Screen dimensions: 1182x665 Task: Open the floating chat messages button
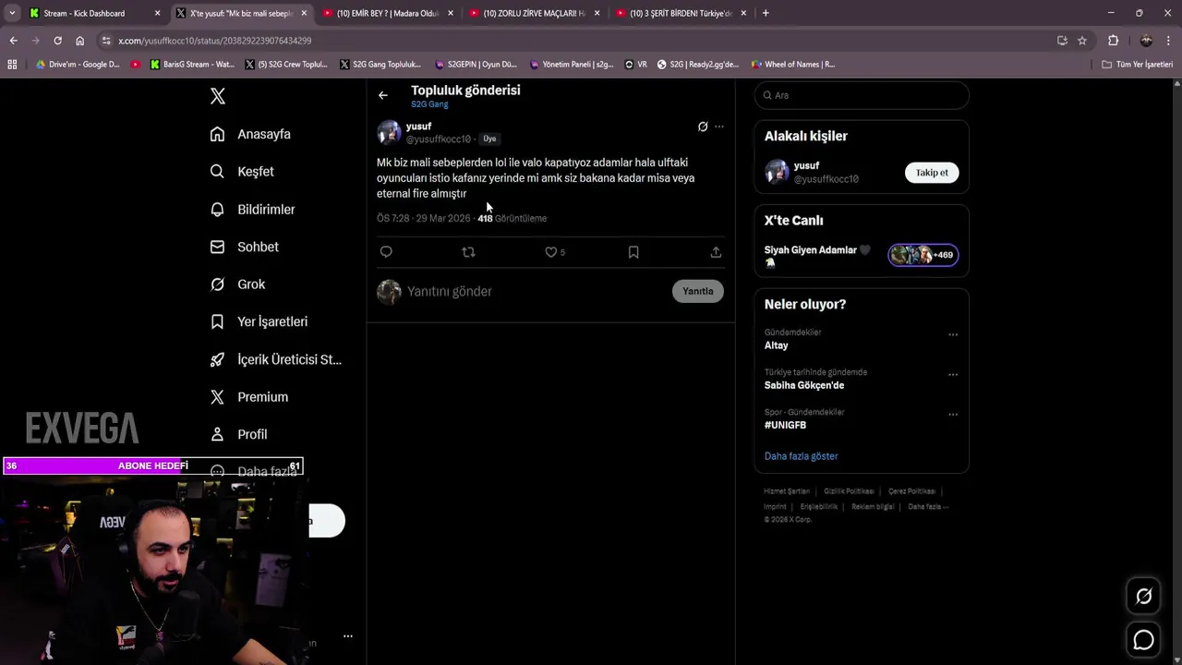coord(1143,639)
